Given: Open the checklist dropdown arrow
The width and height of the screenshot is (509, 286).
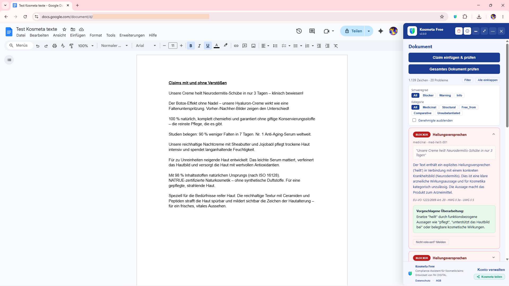Looking at the screenshot, I should point(289,46).
